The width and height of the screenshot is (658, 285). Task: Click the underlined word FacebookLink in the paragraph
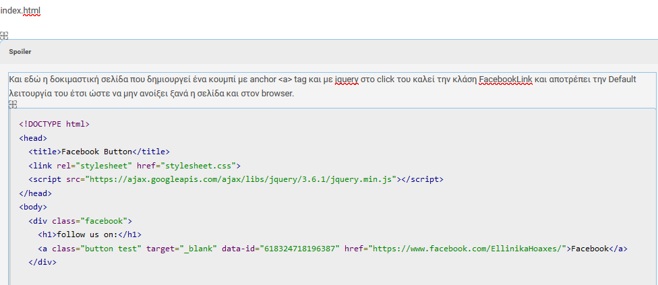coord(506,80)
